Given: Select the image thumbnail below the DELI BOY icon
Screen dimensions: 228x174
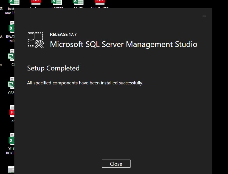Looking at the screenshot, I should point(11,170).
